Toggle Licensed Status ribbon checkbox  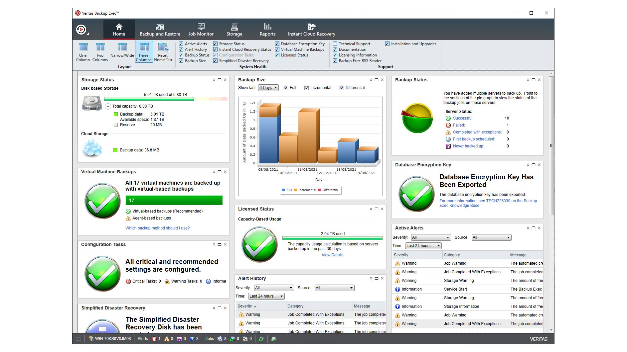point(277,55)
